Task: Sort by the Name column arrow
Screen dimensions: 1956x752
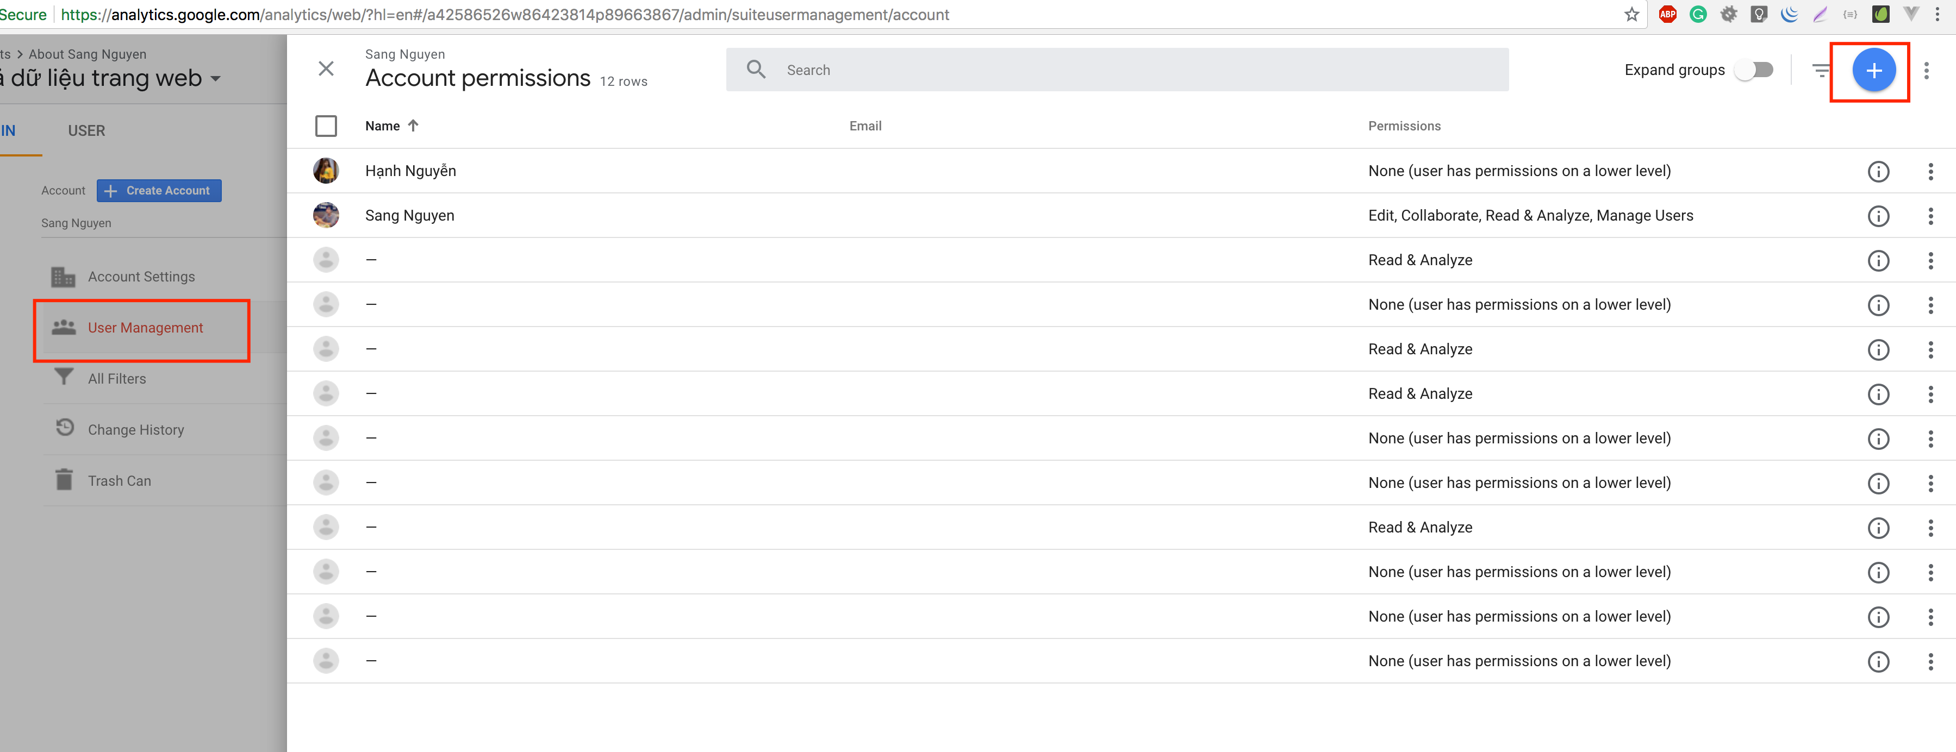Action: pos(413,126)
